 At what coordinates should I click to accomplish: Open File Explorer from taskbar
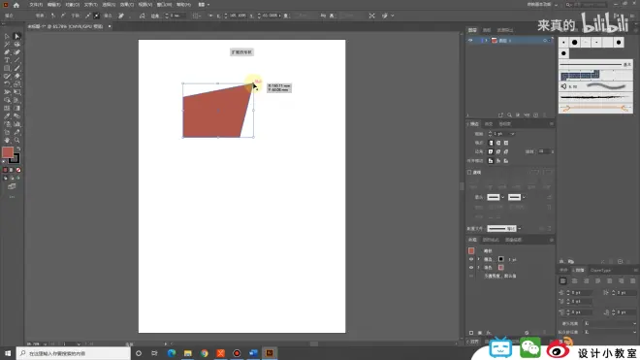tap(188, 353)
